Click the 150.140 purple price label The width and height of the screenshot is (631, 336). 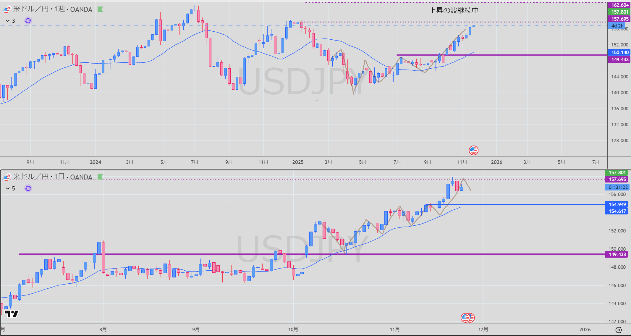click(x=619, y=52)
